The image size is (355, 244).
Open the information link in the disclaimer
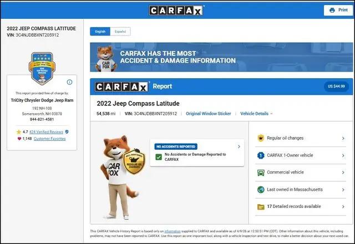click(173, 231)
